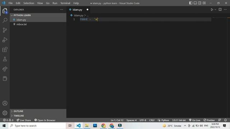Open File Explorer from taskbar
Image resolution: width=230 pixels, height=129 pixels.
[87, 126]
